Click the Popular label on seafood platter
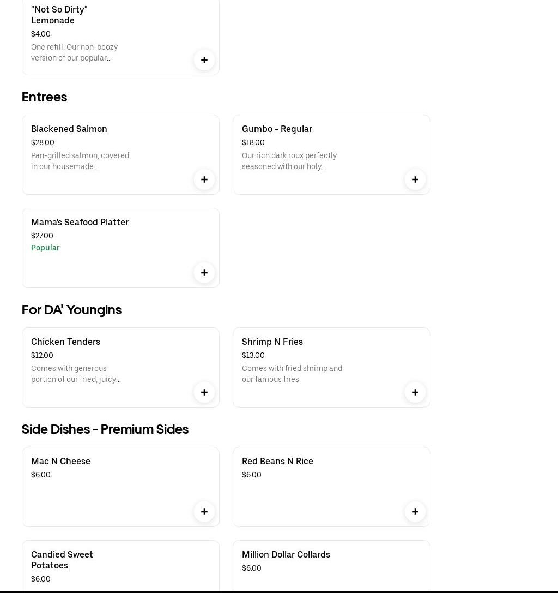This screenshot has width=558, height=593. coord(45,248)
